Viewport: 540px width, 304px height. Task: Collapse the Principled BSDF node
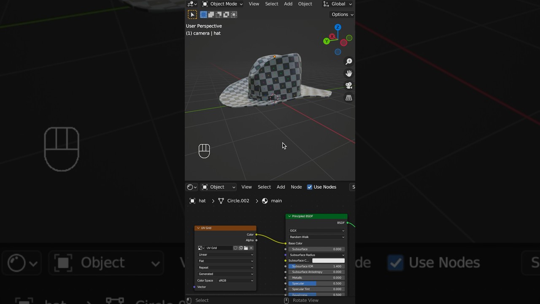pyautogui.click(x=289, y=216)
